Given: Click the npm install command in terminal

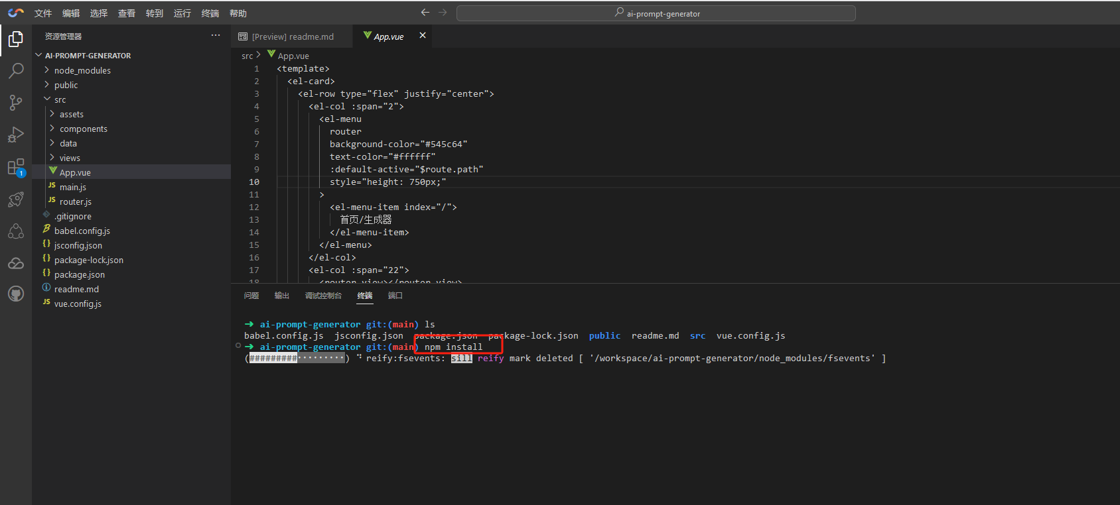Looking at the screenshot, I should (x=454, y=347).
